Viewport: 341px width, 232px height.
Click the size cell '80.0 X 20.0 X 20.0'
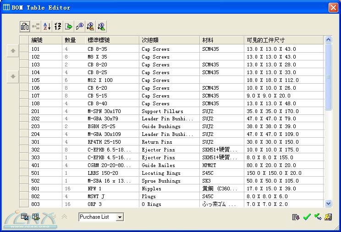tap(284, 165)
